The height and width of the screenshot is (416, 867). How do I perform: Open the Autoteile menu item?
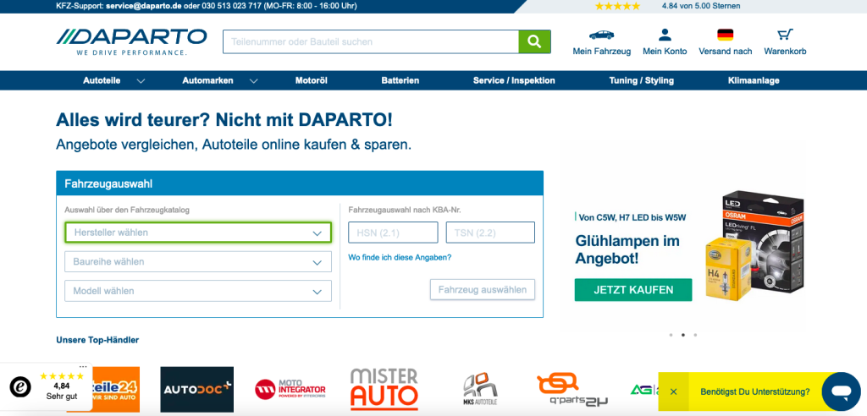102,80
